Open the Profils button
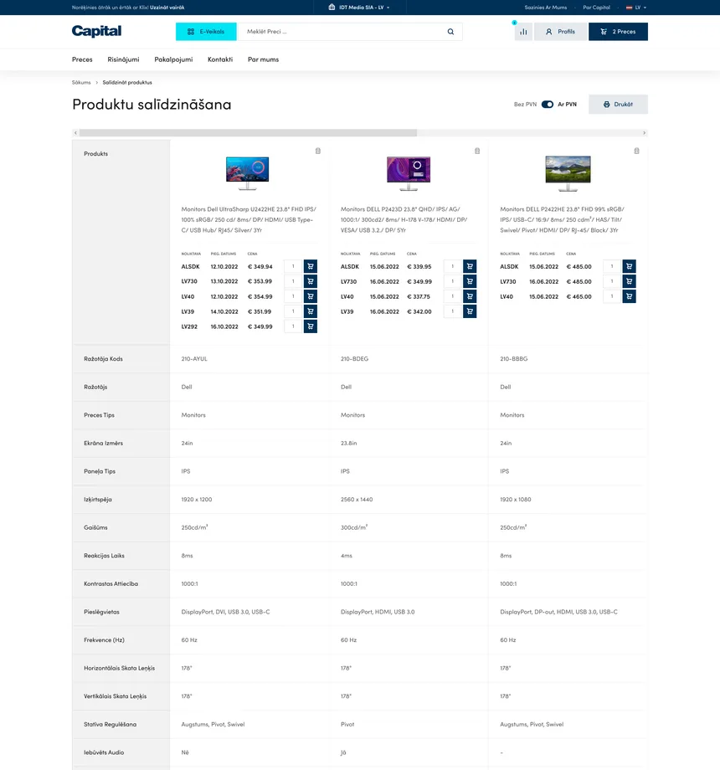 tap(560, 32)
